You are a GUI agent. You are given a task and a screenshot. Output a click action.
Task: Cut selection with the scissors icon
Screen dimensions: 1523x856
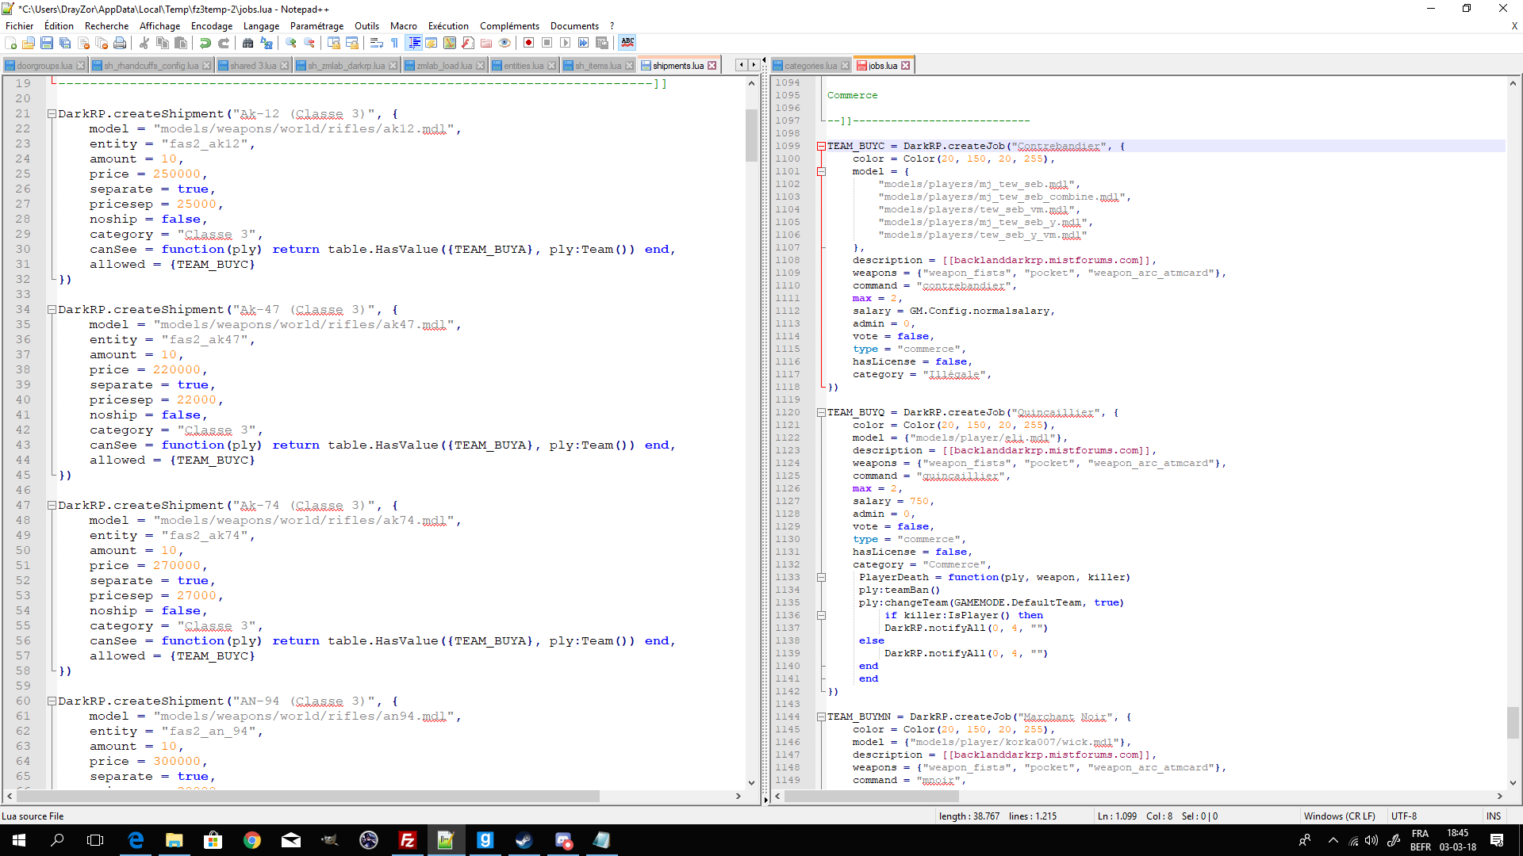click(144, 43)
